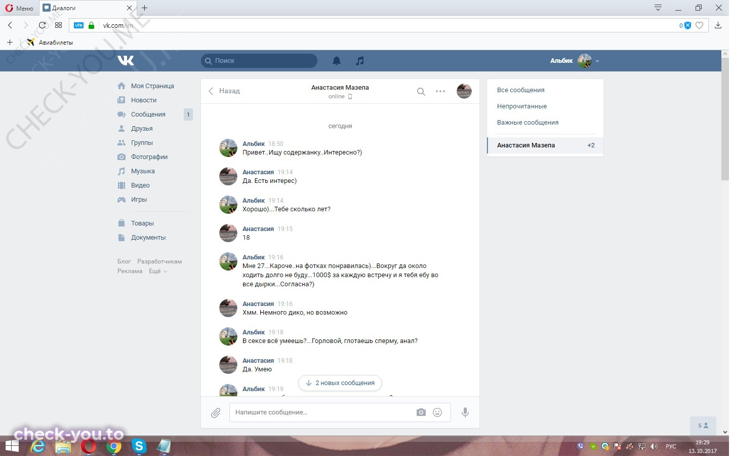This screenshot has height=456, width=731.
Task: Click the Моя Страница home icon
Action: [x=121, y=86]
